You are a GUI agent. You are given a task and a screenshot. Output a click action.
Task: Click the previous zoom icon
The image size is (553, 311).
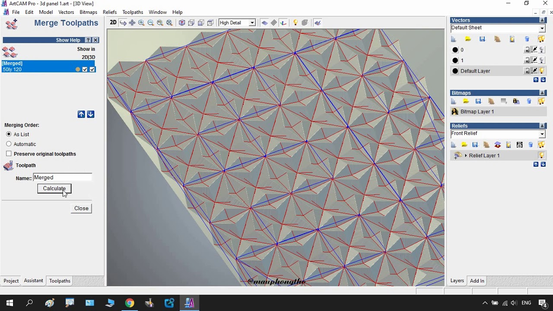(x=160, y=22)
